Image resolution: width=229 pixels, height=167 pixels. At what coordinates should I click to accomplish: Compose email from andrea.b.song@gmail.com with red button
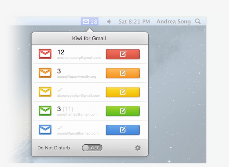pyautogui.click(x=123, y=54)
